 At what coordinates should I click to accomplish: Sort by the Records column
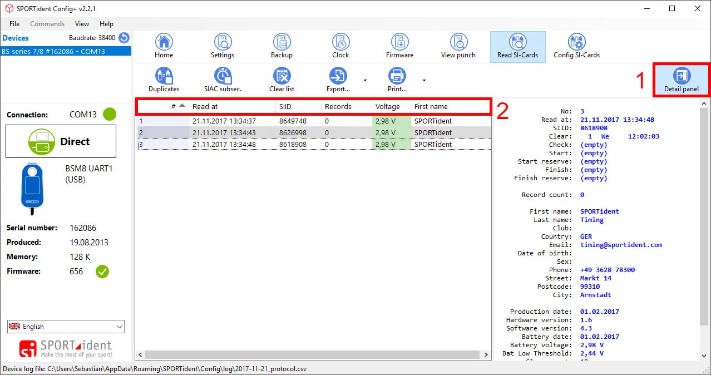pos(347,106)
